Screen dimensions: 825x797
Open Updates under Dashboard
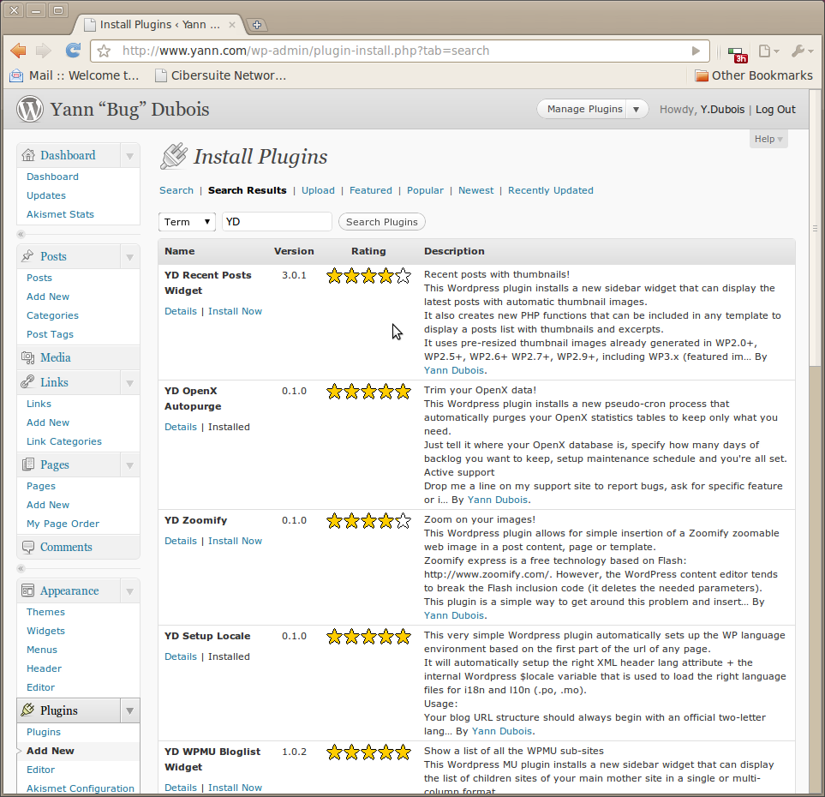tap(46, 195)
